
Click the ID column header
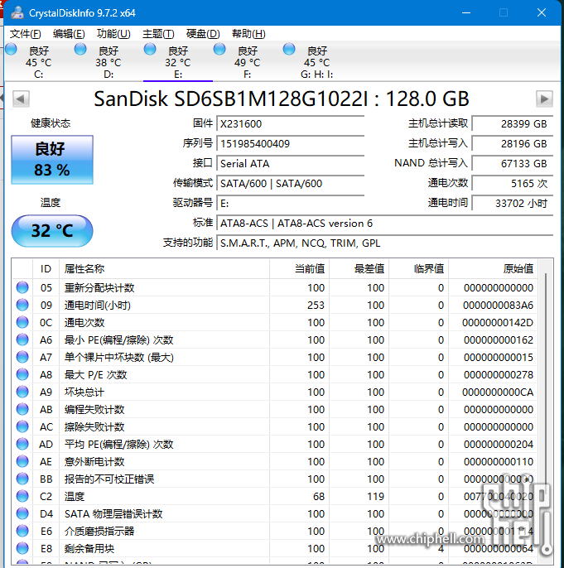point(46,269)
